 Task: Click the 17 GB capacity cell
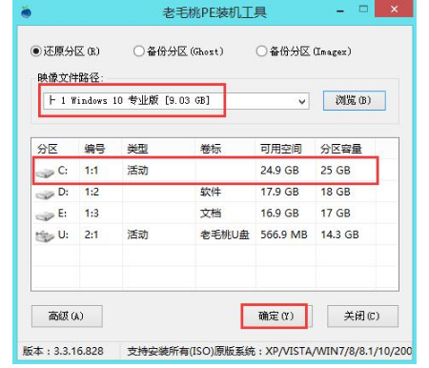336,214
